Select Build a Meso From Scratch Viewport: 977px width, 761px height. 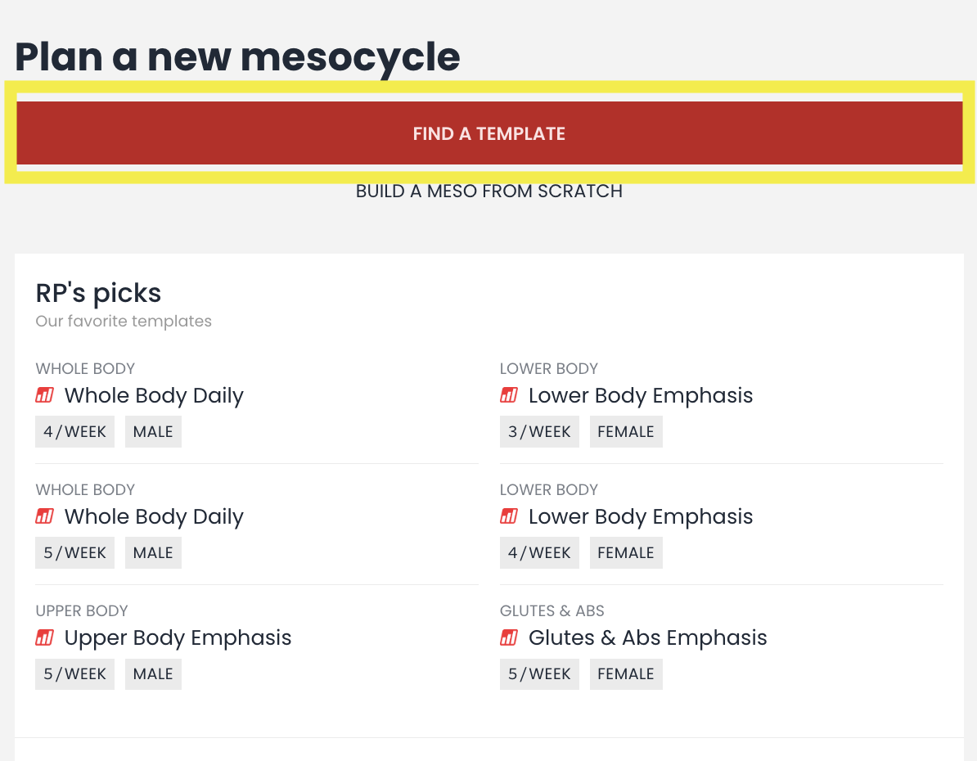point(488,191)
